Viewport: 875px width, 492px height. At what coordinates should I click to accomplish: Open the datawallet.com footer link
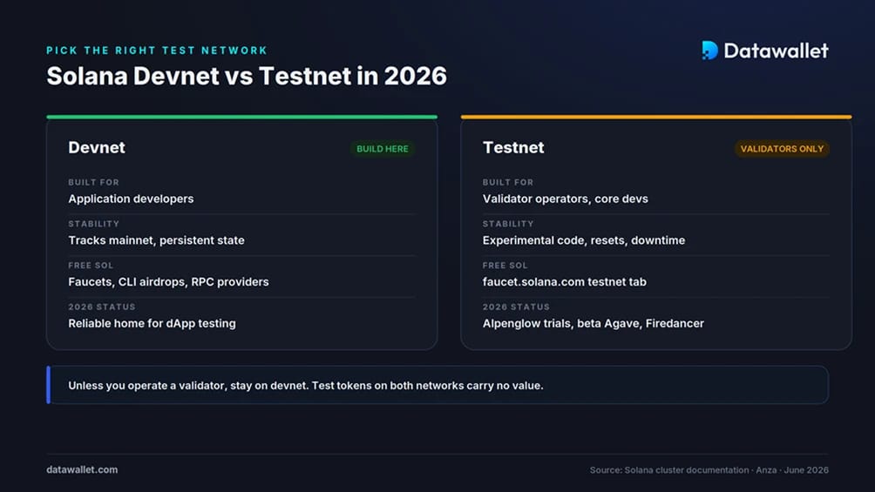82,469
